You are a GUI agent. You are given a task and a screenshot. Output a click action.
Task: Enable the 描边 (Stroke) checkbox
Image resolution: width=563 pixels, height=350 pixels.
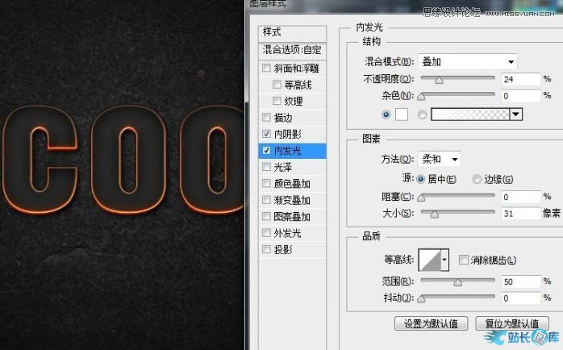coord(267,117)
